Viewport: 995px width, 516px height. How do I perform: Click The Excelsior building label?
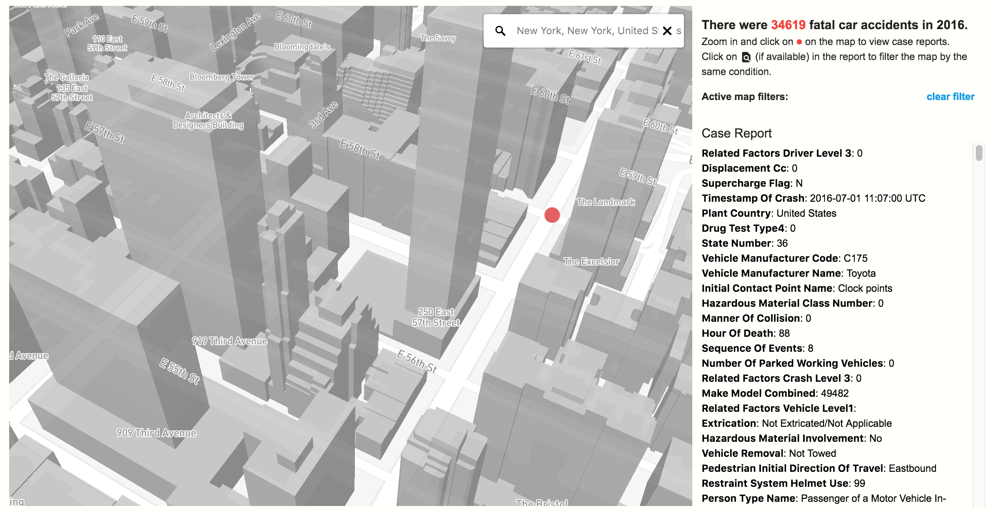point(591,262)
